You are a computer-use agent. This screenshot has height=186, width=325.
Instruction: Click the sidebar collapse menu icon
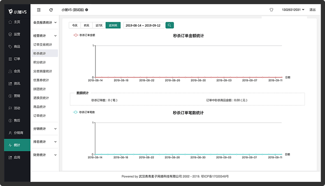tap(39, 10)
